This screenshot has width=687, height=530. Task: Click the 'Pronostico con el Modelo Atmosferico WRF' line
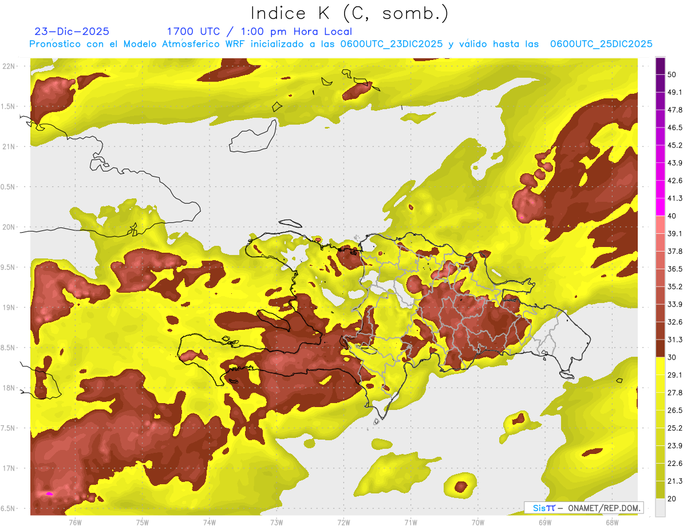[x=340, y=44]
